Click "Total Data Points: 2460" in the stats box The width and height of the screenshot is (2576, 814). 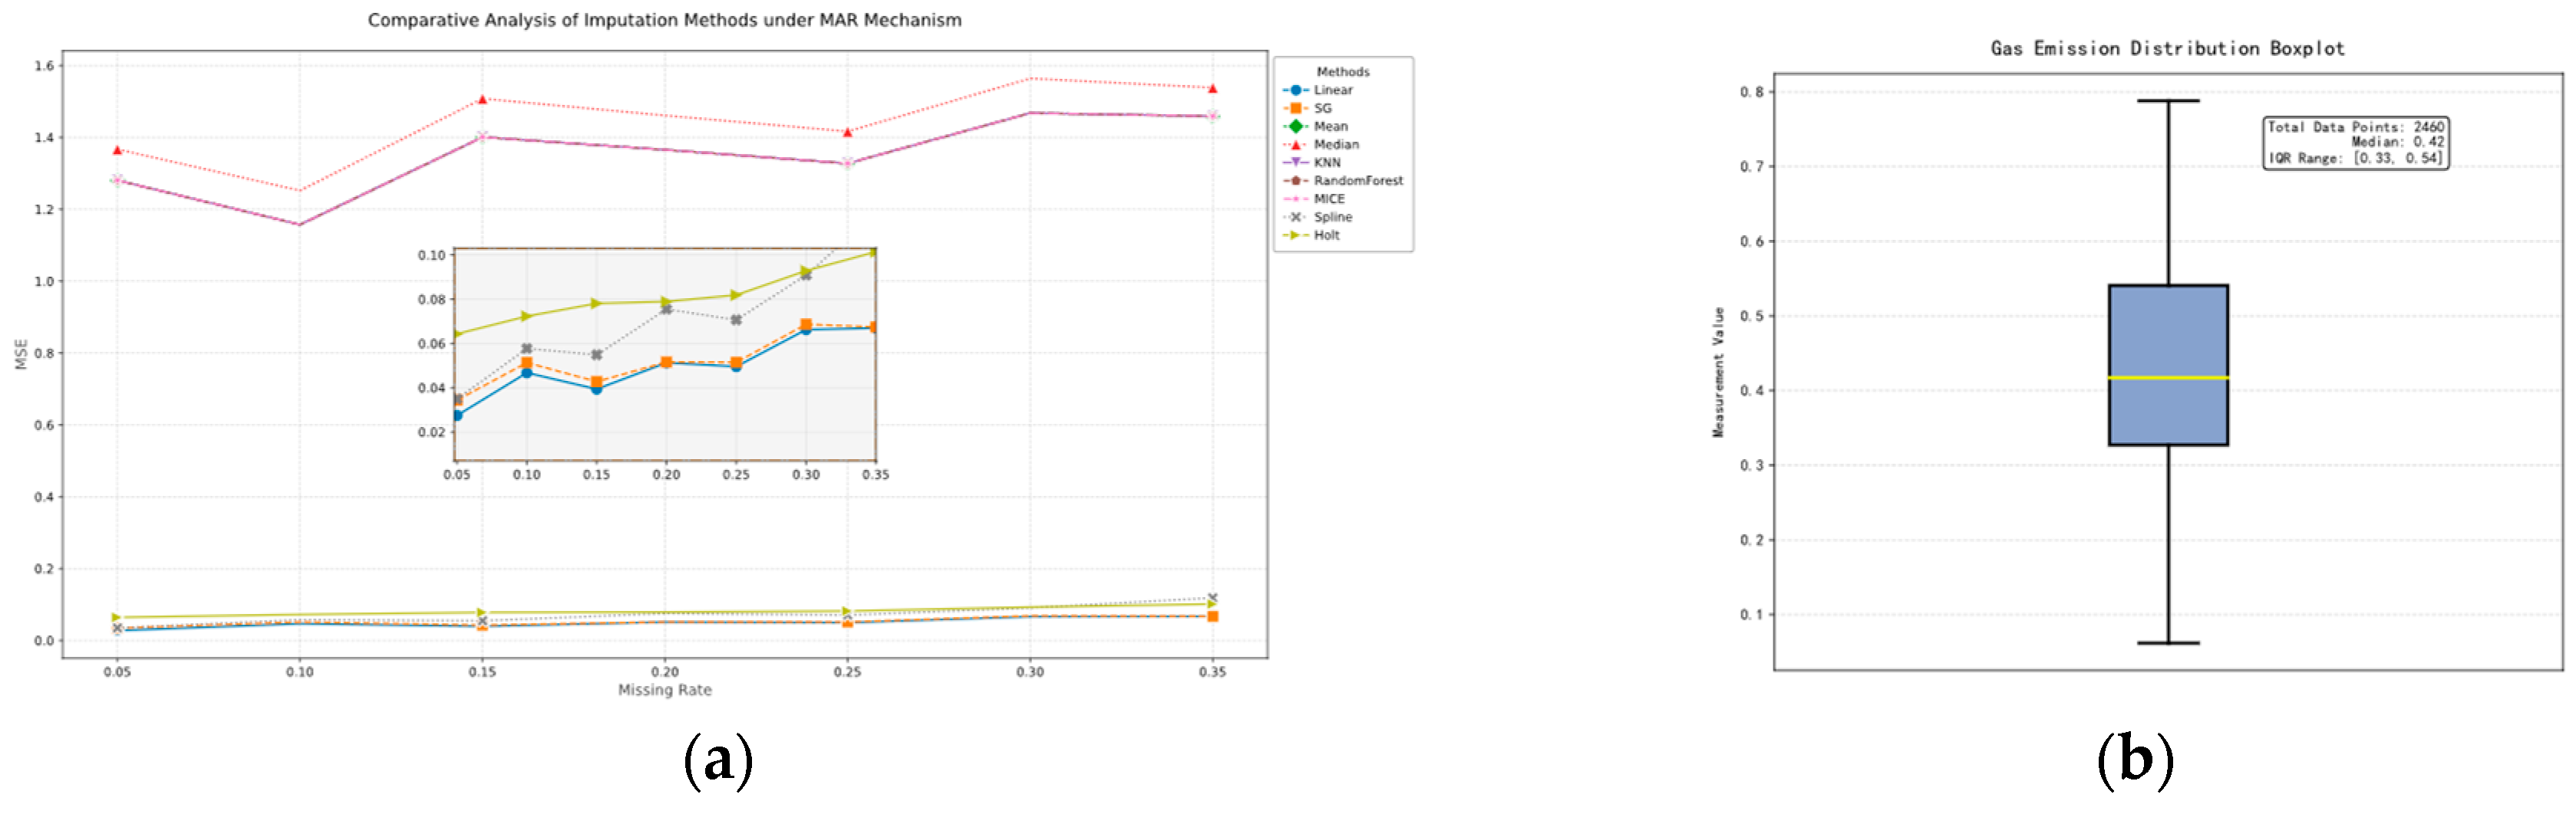tap(2355, 126)
